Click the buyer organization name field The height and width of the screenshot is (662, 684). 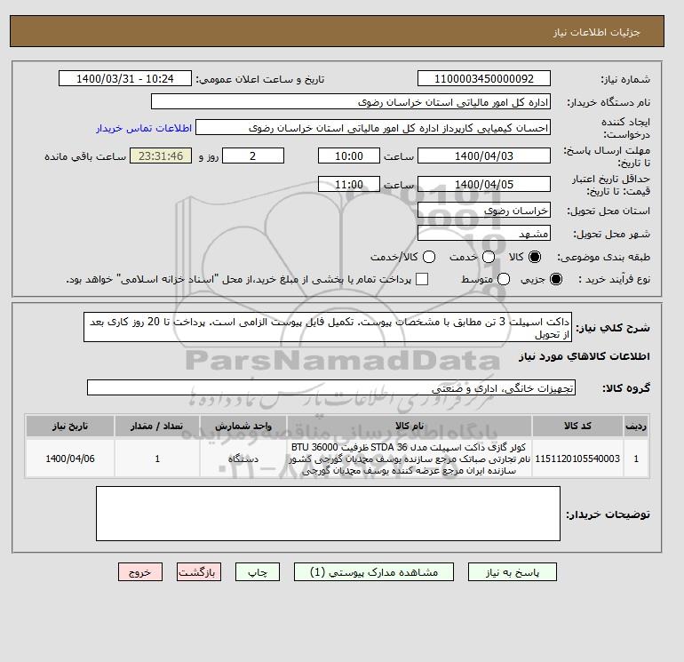(x=351, y=101)
